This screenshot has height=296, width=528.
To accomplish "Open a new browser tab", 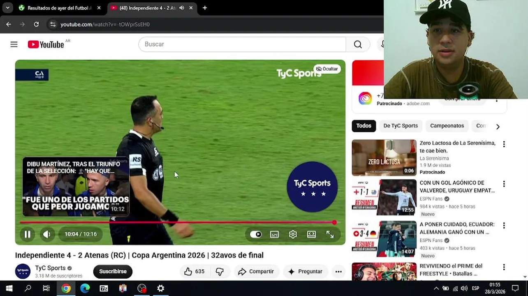I will [205, 8].
